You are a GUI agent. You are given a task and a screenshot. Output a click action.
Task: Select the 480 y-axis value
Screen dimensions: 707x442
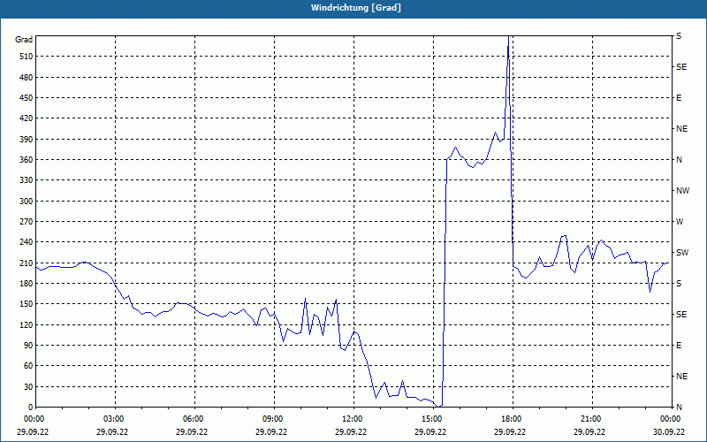27,77
